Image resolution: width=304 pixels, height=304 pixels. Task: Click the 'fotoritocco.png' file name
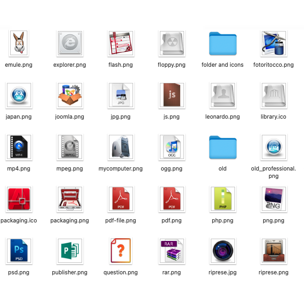273,65
